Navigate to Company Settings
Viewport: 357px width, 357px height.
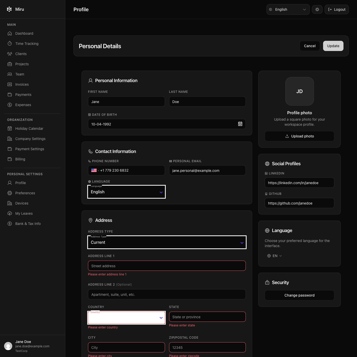point(30,139)
